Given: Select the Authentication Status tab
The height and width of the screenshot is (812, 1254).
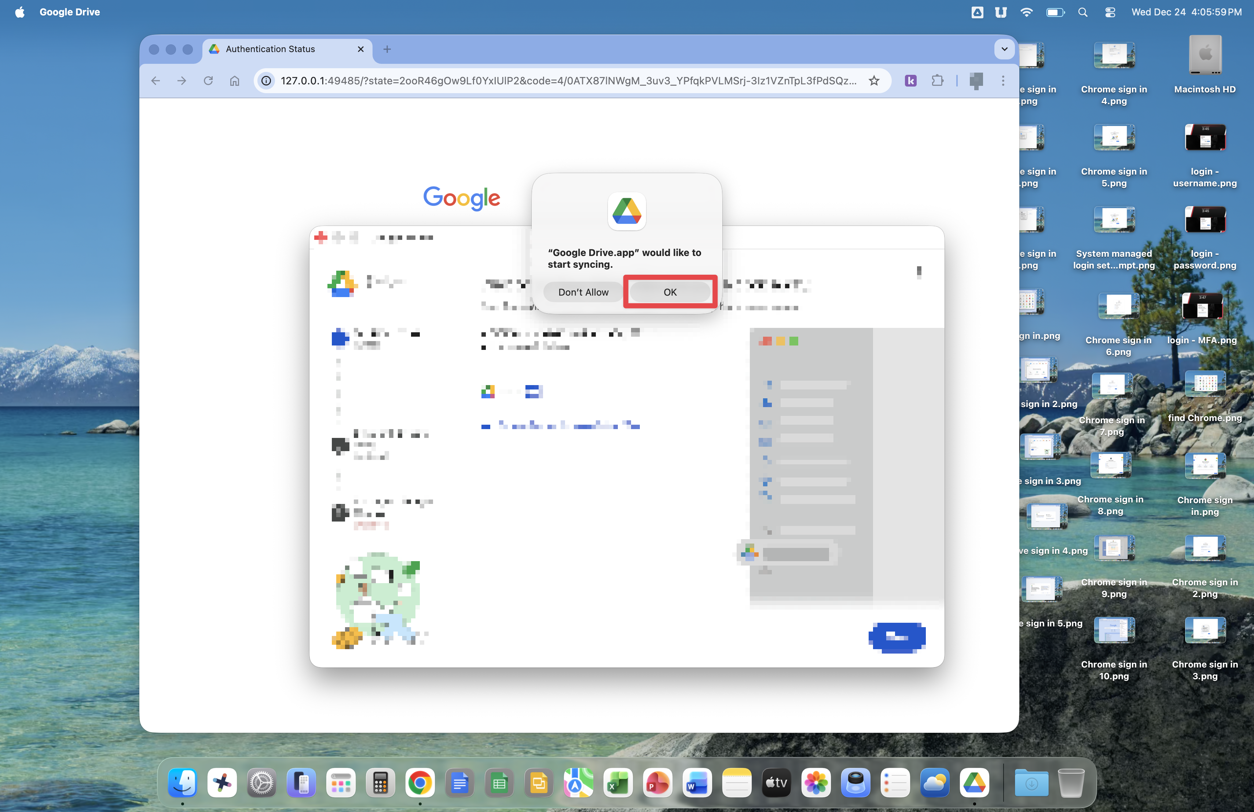Looking at the screenshot, I should point(270,49).
